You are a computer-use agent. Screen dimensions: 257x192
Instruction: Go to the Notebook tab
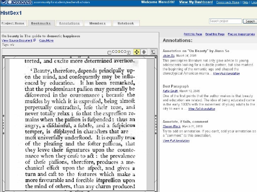coord(126,23)
